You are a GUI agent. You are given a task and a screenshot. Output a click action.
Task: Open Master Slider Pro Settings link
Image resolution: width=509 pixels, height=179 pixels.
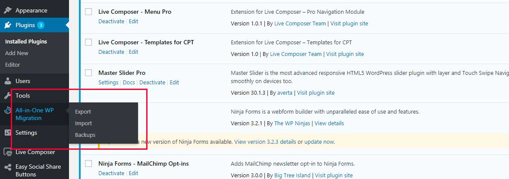(108, 83)
